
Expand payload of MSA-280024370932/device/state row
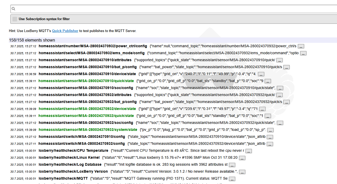point(262,109)
